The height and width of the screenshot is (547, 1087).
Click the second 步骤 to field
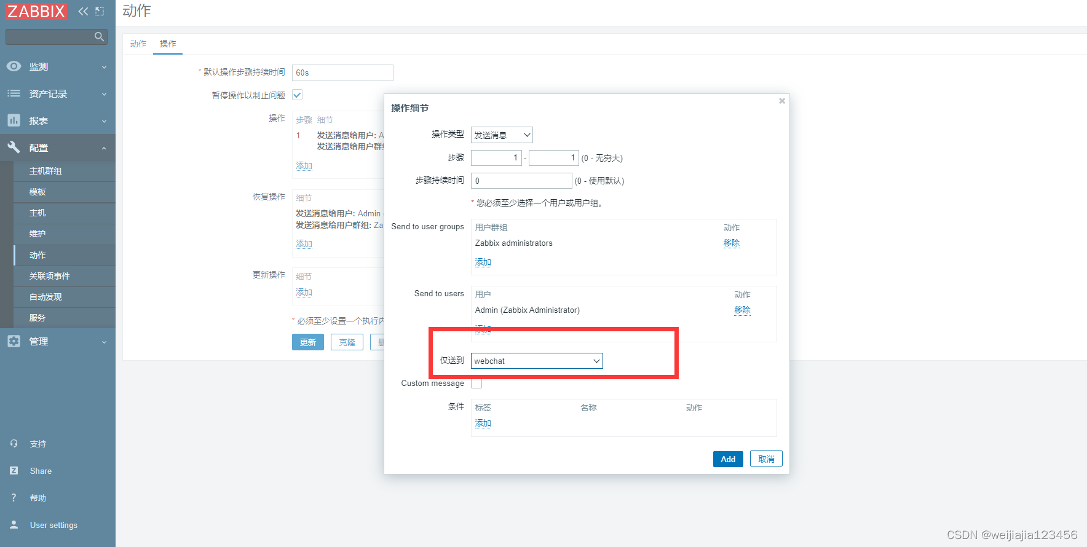tap(553, 158)
